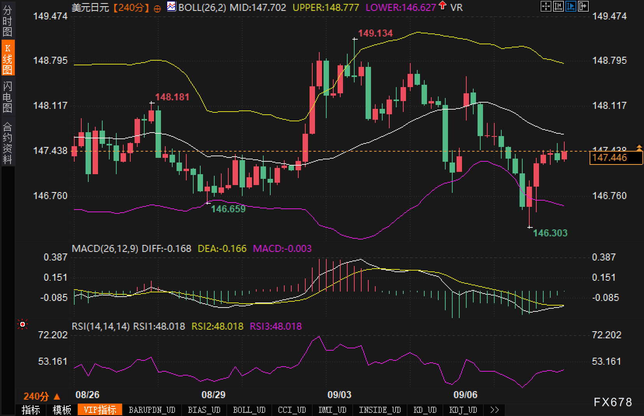Expand more indicators with the >> arrow
644x416 pixels.
click(x=494, y=410)
